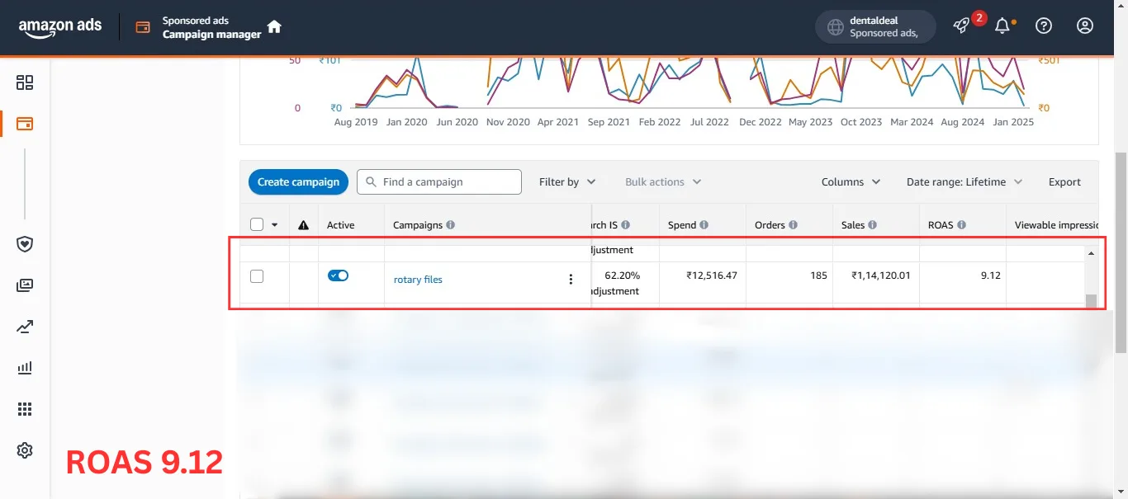
Task: Click the Find a campaign search field
Action: coord(439,182)
